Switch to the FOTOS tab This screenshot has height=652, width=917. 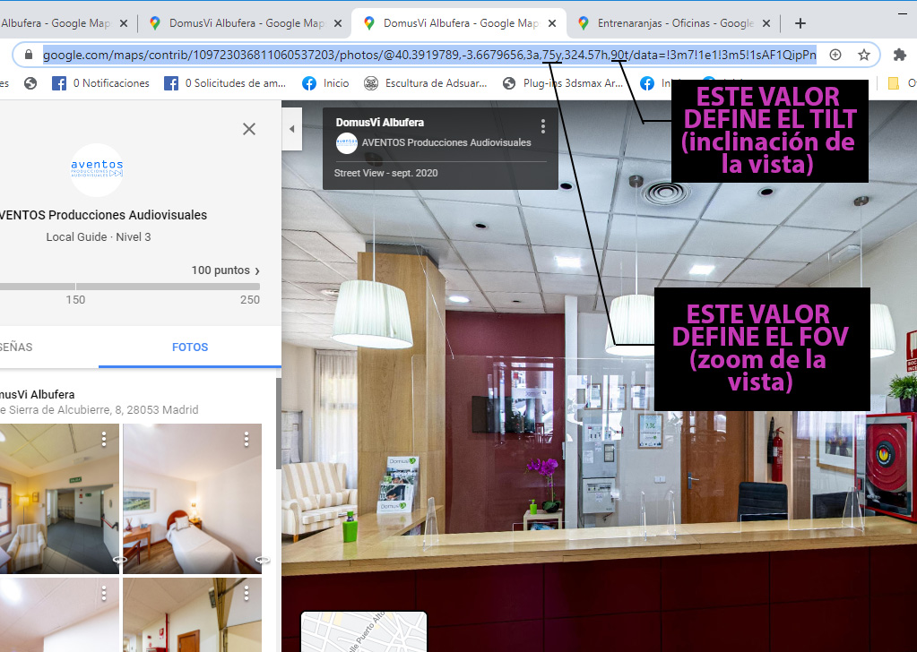coord(190,347)
